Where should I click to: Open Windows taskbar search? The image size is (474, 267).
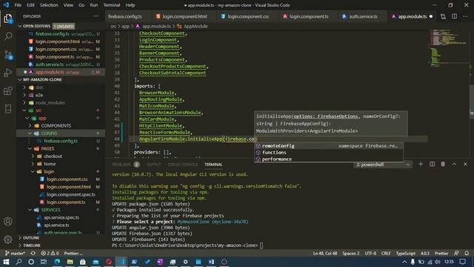click(x=19, y=262)
